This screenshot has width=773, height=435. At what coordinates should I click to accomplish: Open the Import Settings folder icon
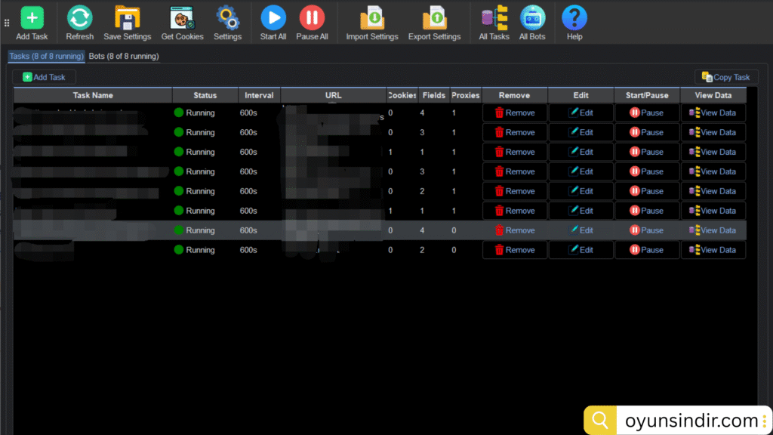tap(372, 17)
